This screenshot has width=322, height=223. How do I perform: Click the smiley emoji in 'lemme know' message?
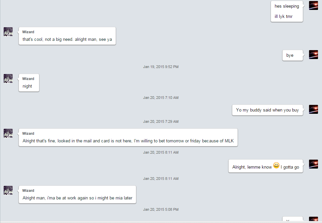tap(276, 165)
